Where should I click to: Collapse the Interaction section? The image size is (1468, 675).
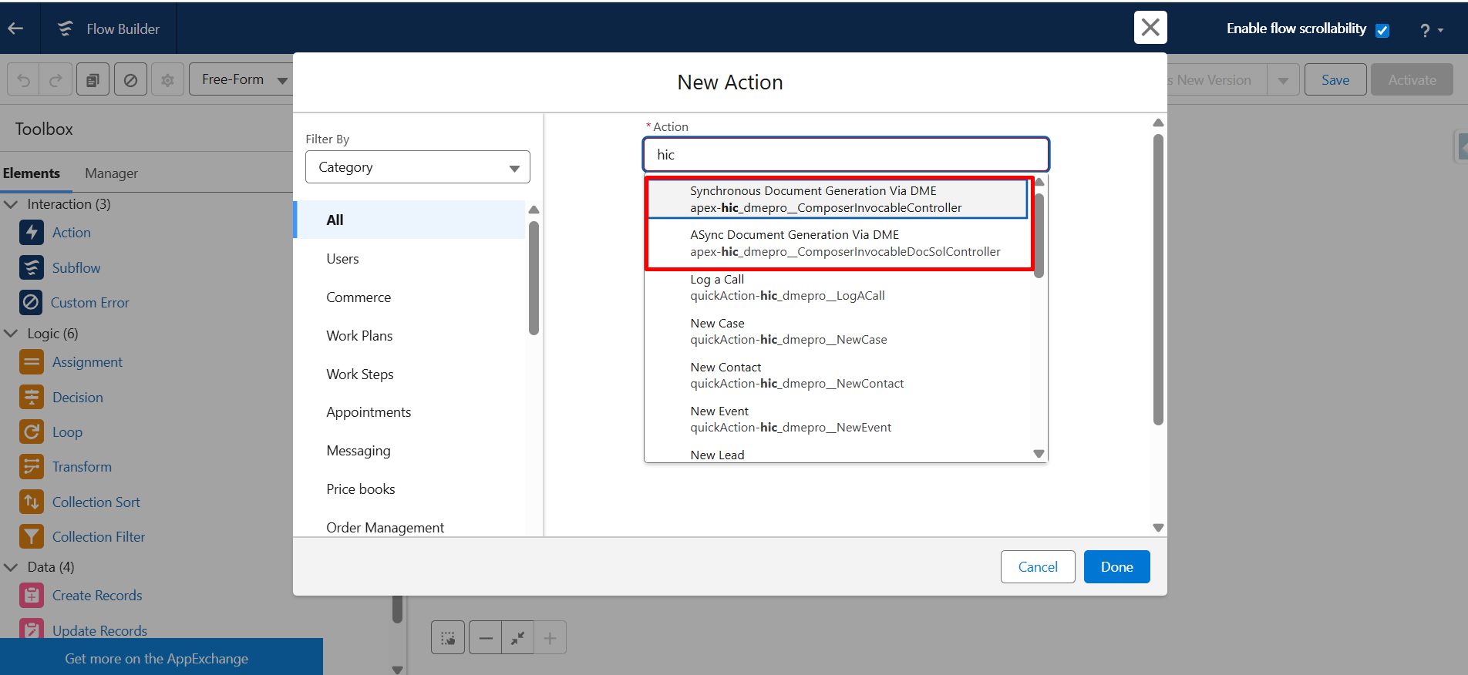(x=12, y=204)
